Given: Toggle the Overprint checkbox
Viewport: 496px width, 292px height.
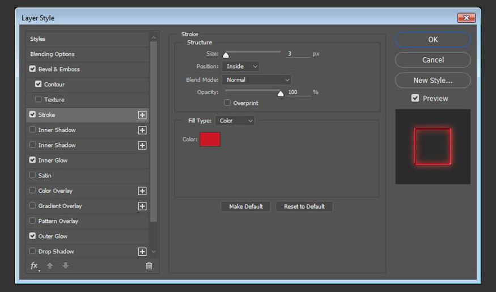Looking at the screenshot, I should coord(227,103).
